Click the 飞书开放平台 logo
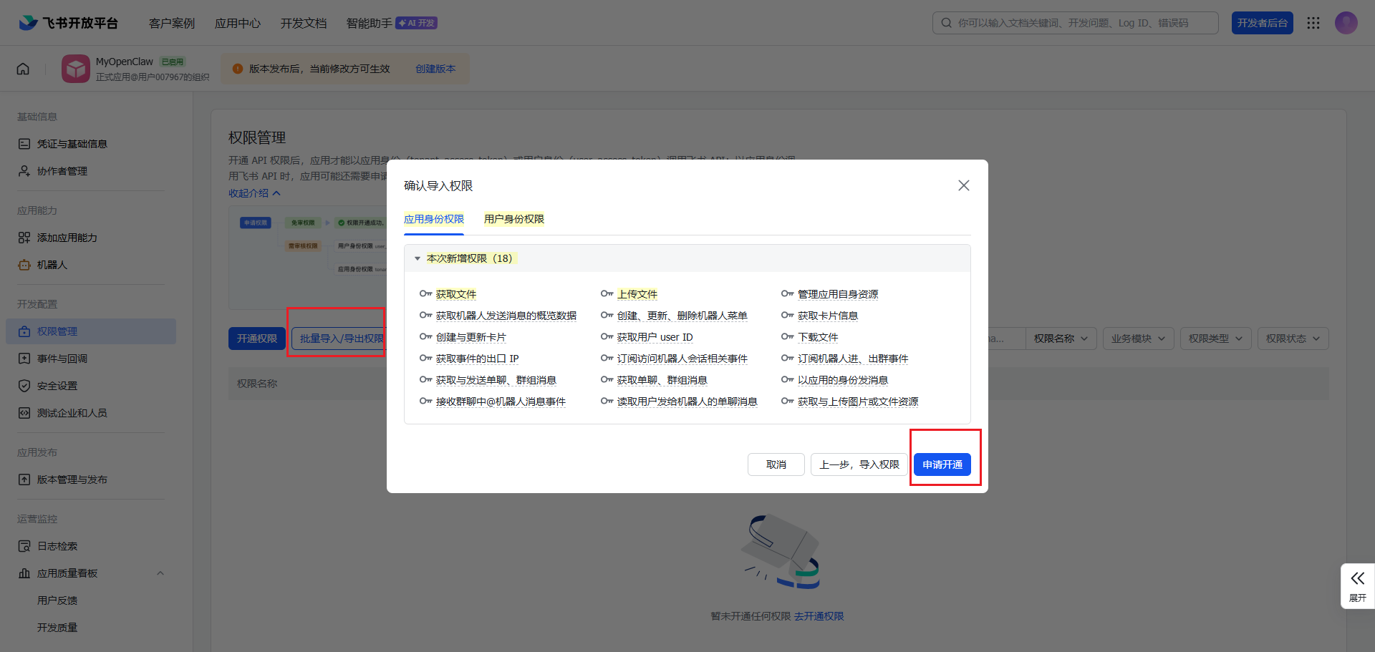This screenshot has height=652, width=1375. tap(68, 22)
